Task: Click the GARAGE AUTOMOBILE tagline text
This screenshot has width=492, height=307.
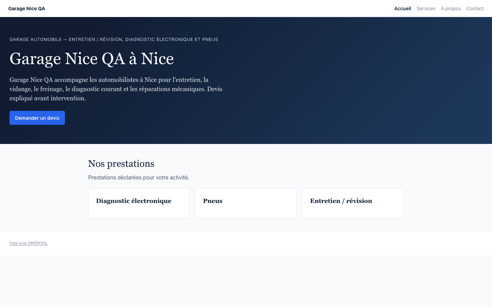Action: tap(114, 39)
